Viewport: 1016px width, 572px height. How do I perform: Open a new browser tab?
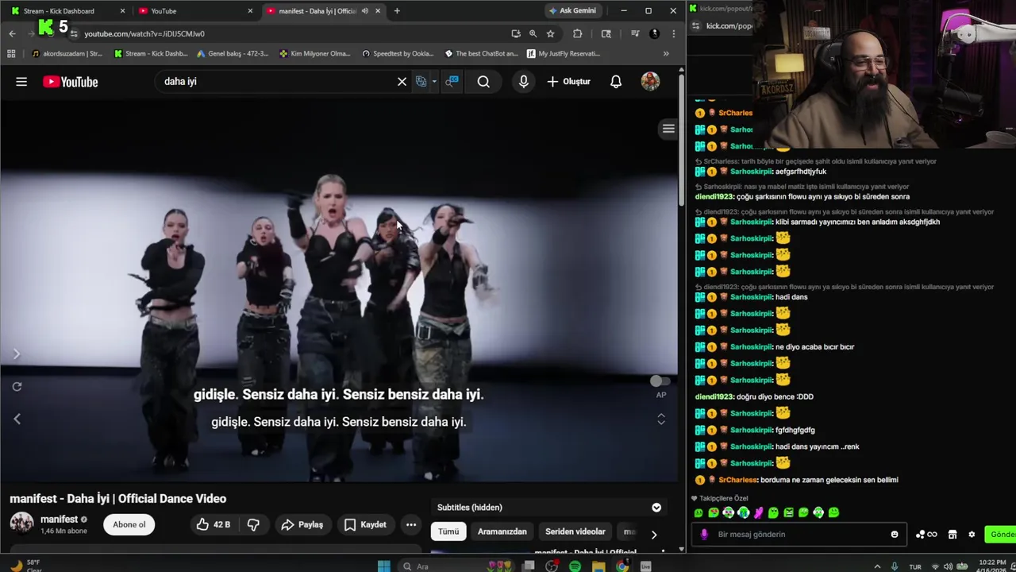[397, 11]
